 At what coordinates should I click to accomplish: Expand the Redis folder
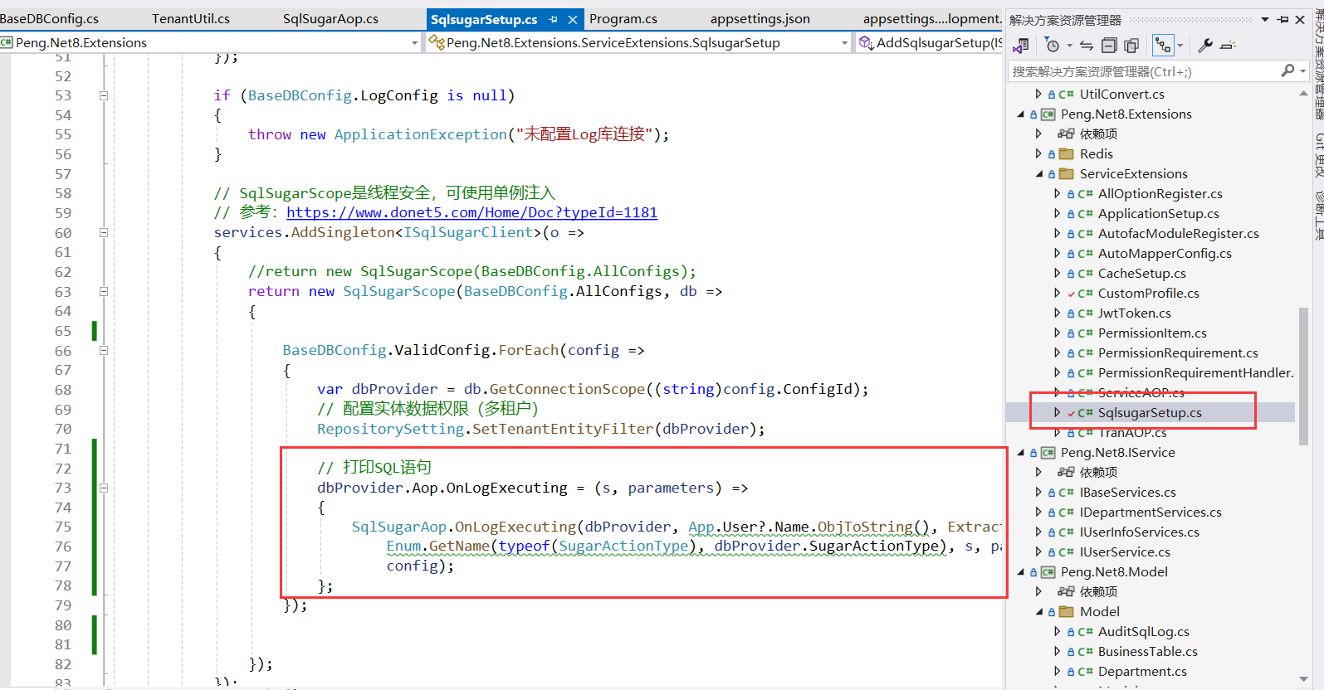point(1038,154)
